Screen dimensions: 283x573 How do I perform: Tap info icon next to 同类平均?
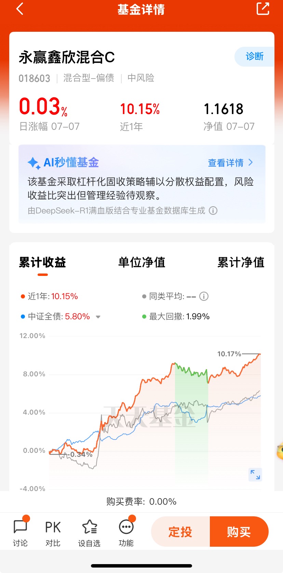point(204,296)
